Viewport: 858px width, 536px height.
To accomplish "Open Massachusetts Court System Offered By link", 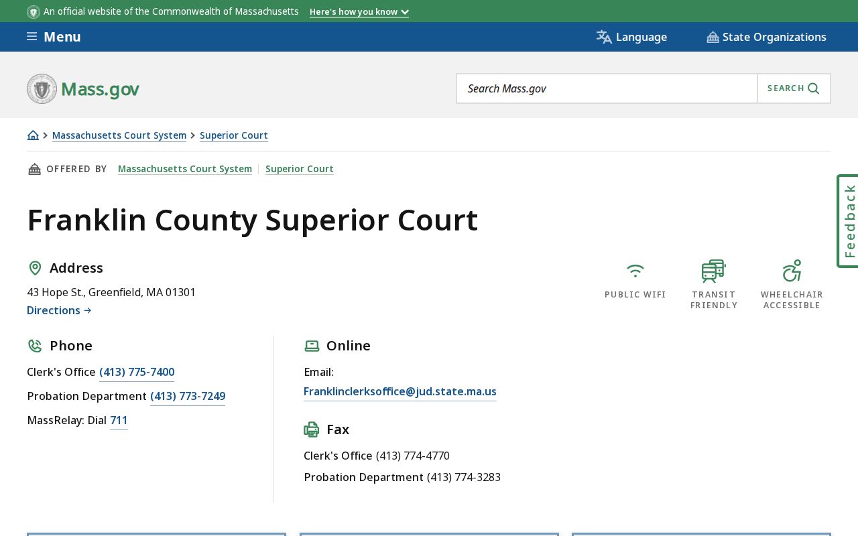I will click(x=185, y=169).
